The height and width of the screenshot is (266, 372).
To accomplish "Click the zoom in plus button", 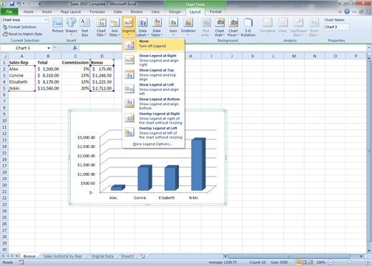I will 368,262.
